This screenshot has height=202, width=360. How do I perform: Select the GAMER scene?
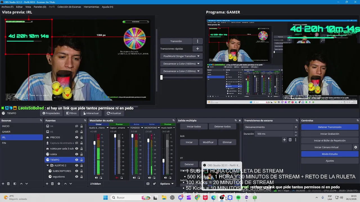tap(21, 132)
